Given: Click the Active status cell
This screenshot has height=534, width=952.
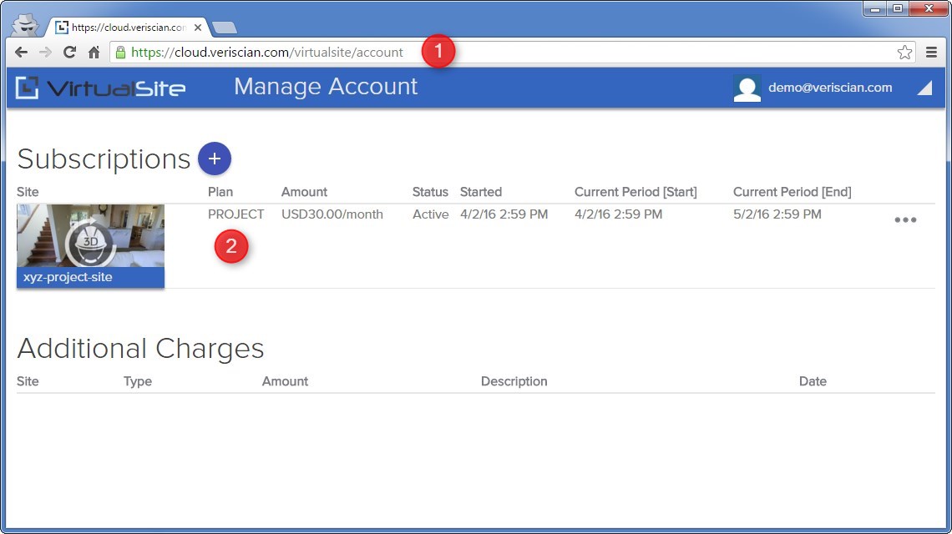Looking at the screenshot, I should [x=430, y=214].
